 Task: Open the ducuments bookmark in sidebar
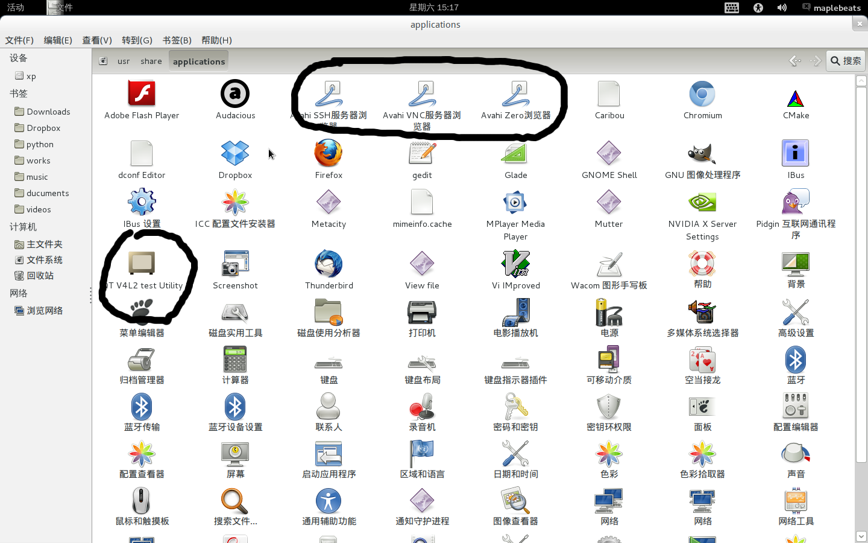click(x=48, y=193)
